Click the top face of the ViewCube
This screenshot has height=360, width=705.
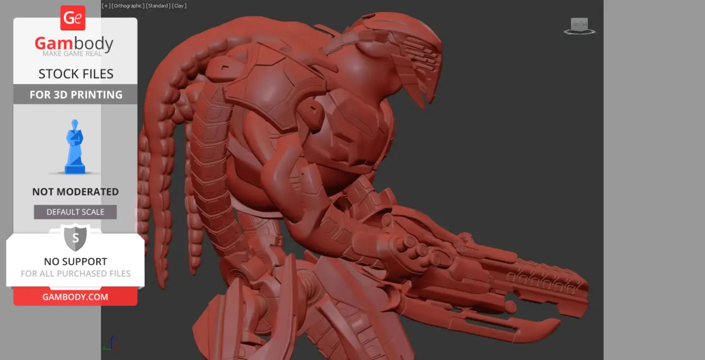click(579, 19)
